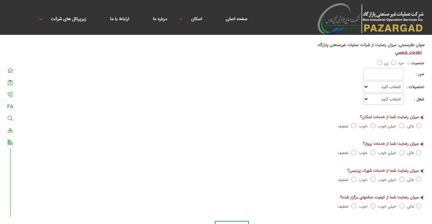Open the اسکان menu item
Viewport: 432px width, 224px height.
point(196,19)
